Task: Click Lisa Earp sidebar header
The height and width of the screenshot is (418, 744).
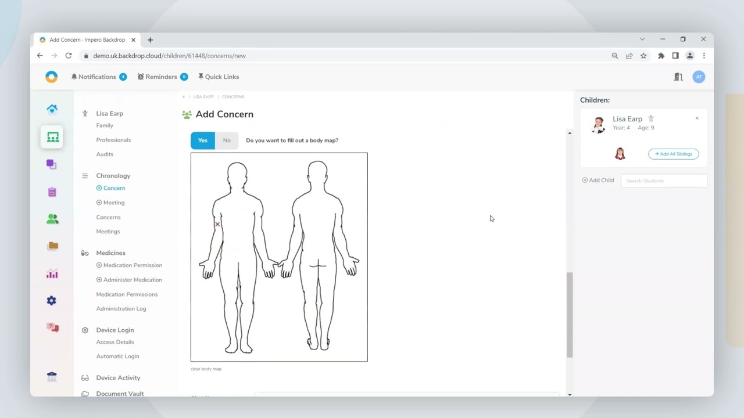Action: [x=109, y=114]
